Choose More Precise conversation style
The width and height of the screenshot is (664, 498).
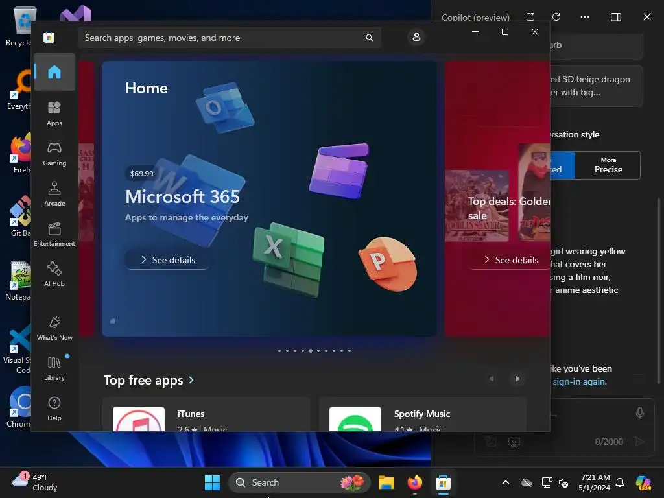(608, 165)
